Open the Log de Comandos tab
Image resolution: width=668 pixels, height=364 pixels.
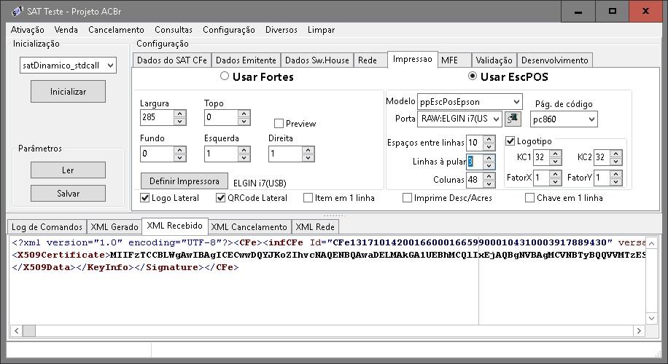point(47,227)
